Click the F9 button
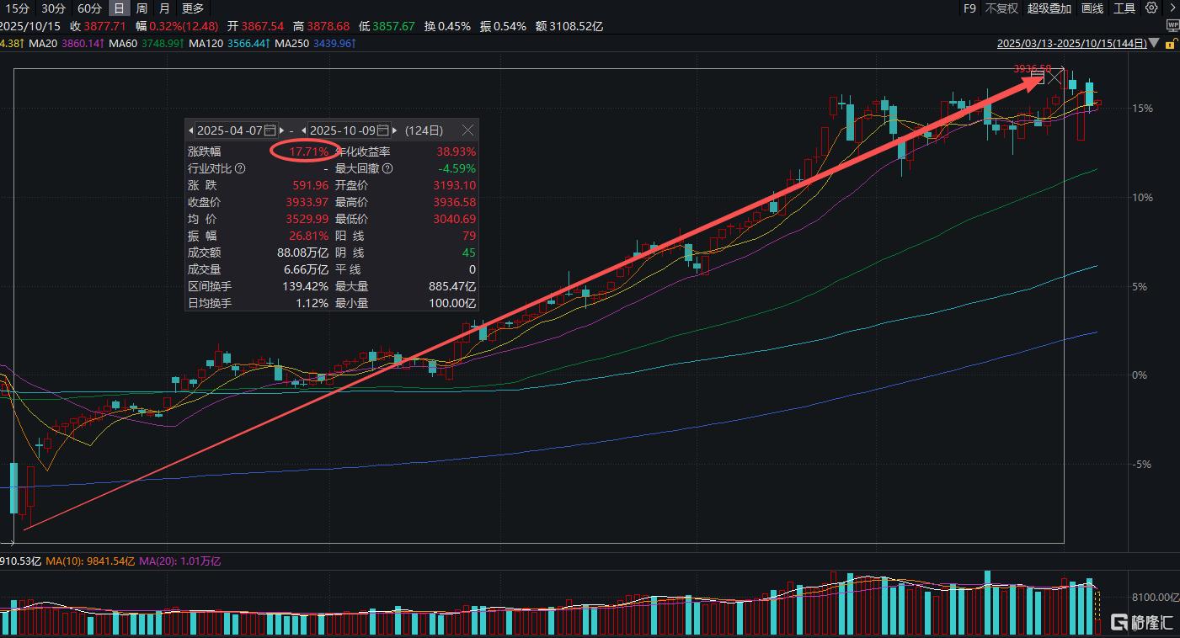Screen dimensions: 1180x638 [969, 8]
